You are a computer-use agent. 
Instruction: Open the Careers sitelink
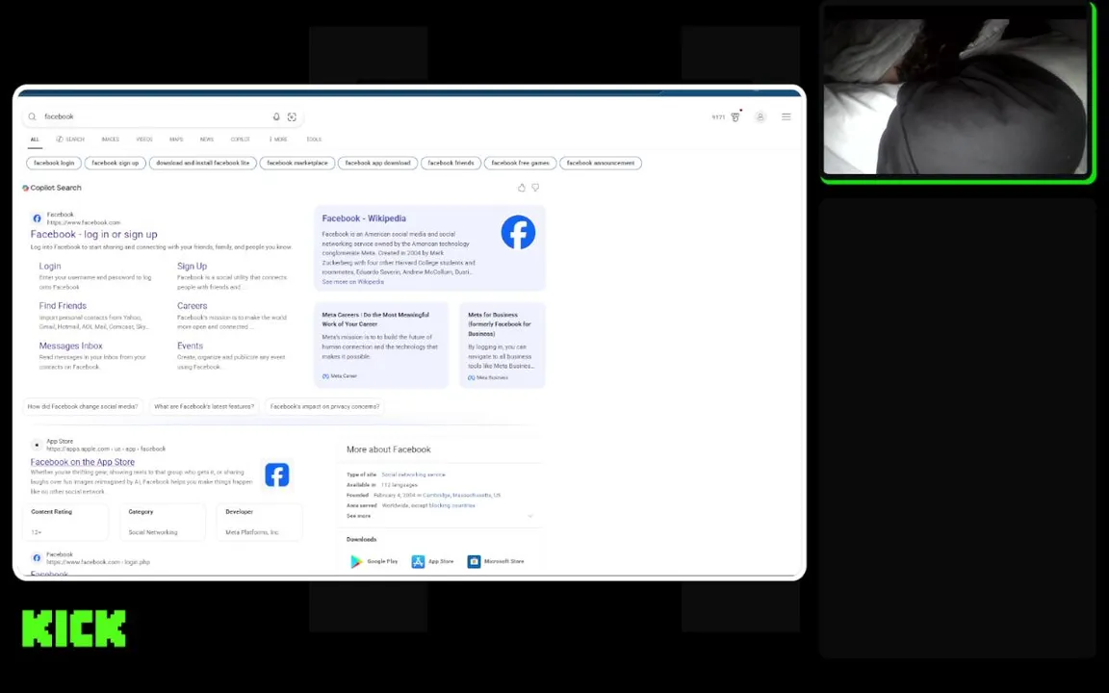(x=192, y=305)
